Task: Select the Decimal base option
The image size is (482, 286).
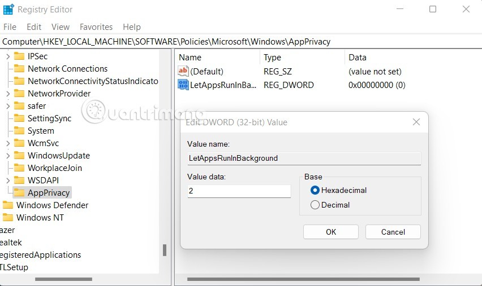Action: tap(315, 205)
